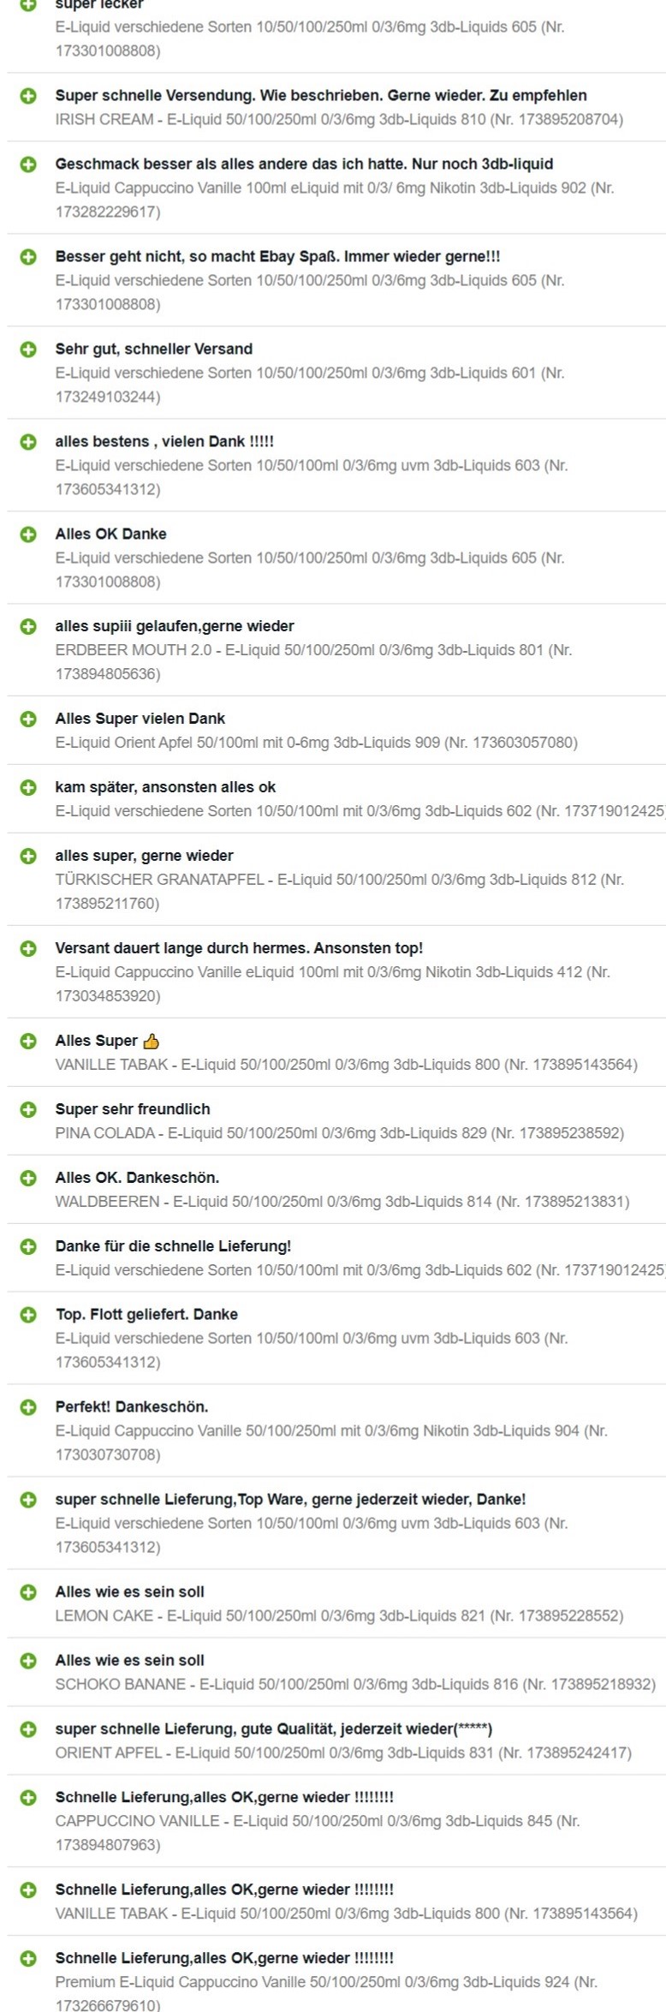
Task: Click thumbs-up emoji after 'Alles Super'
Action: point(152,1042)
